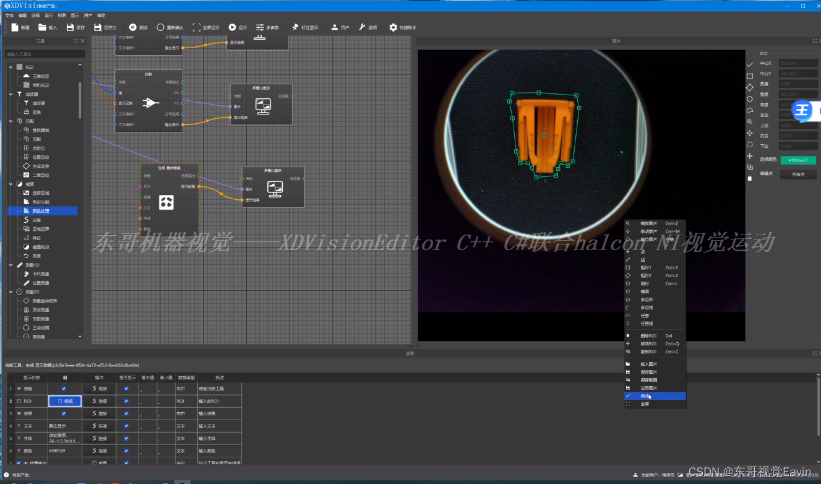821x484 pixels.
Task: Toggle 是否显示 checkbox in 颜色 row
Action: 126,451
